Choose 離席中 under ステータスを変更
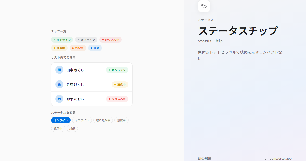Viewport: 306px width, 161px height. tap(121, 120)
